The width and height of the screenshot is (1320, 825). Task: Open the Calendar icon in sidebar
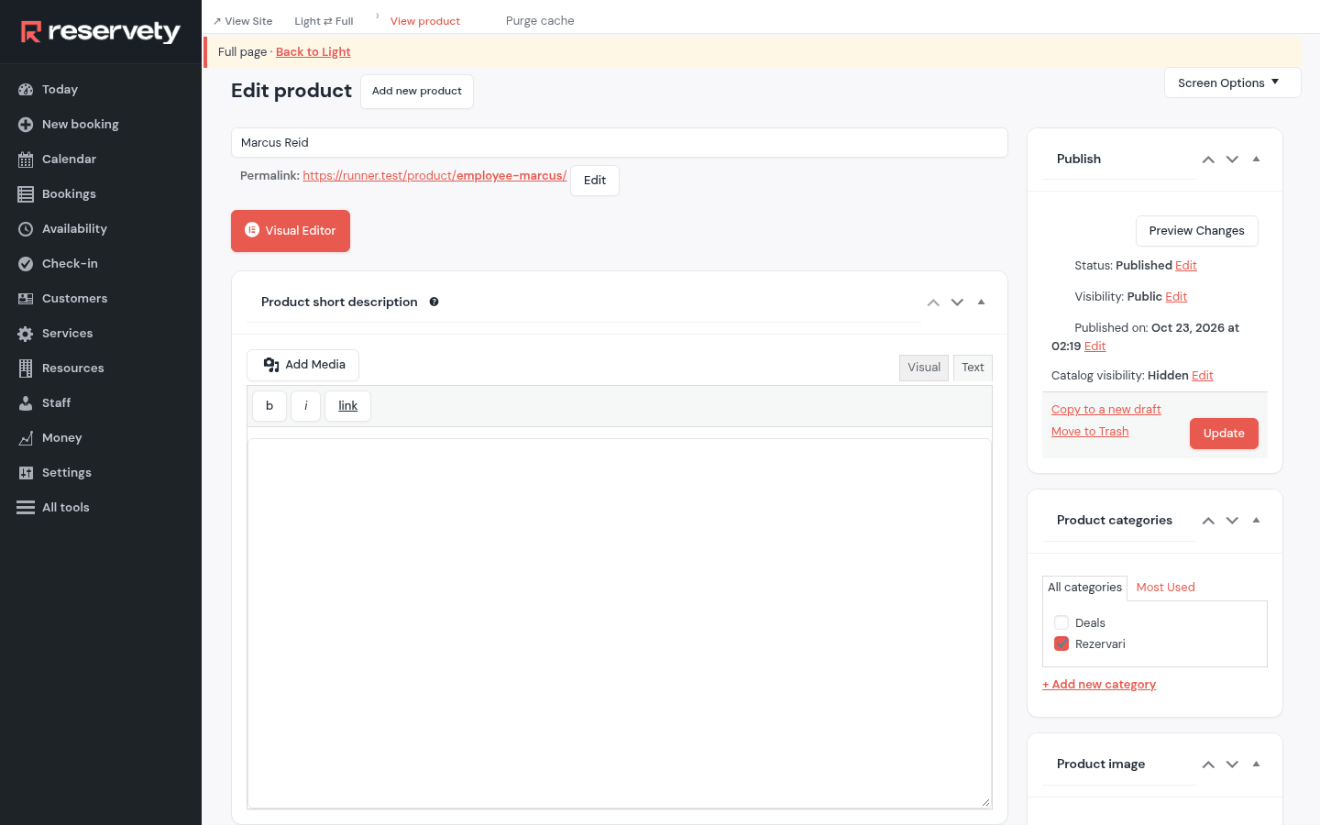coord(26,159)
